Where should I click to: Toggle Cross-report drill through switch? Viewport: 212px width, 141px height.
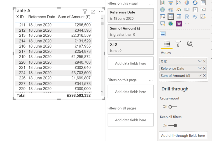[x=173, y=107]
